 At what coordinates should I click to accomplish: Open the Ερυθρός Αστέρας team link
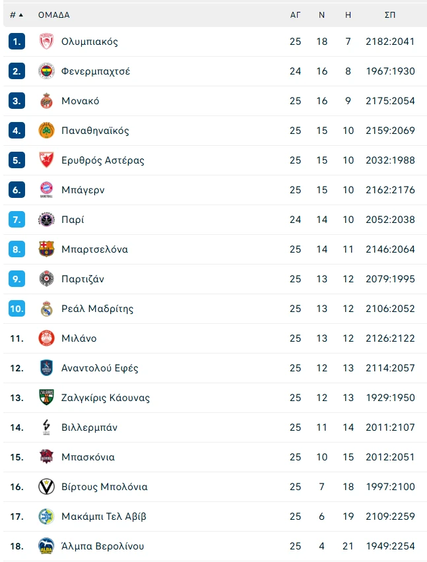click(102, 160)
